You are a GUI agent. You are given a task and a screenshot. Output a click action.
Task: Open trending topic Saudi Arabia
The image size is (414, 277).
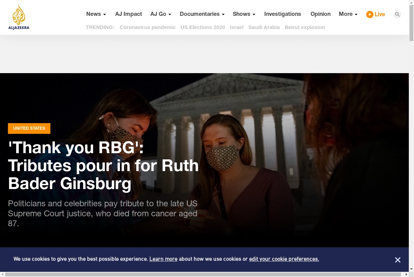[x=264, y=27]
